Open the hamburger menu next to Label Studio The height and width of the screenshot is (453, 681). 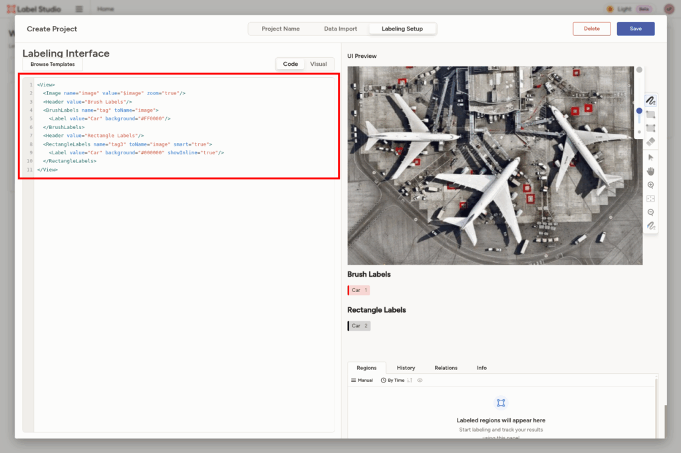[x=79, y=9]
